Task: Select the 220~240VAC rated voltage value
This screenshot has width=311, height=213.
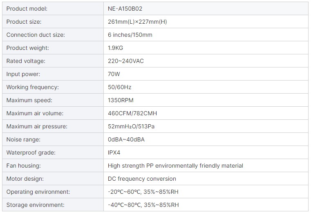Action: click(x=125, y=61)
